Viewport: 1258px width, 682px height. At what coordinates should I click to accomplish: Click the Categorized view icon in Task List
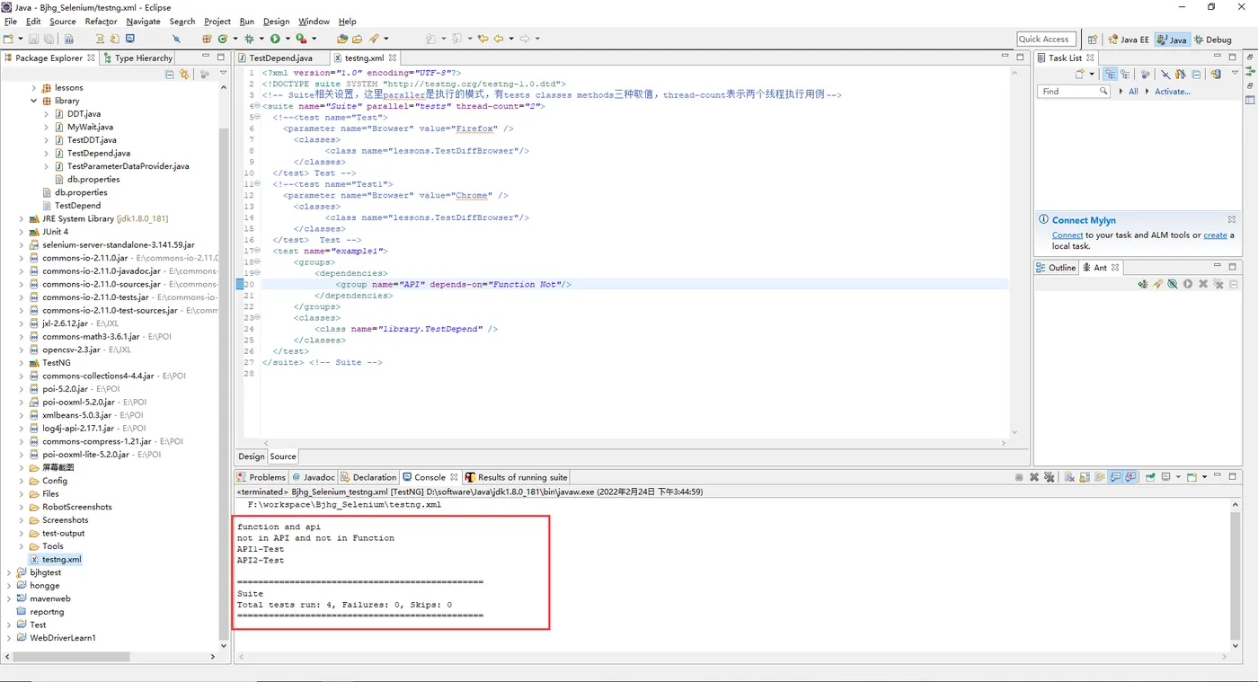[x=1110, y=75]
